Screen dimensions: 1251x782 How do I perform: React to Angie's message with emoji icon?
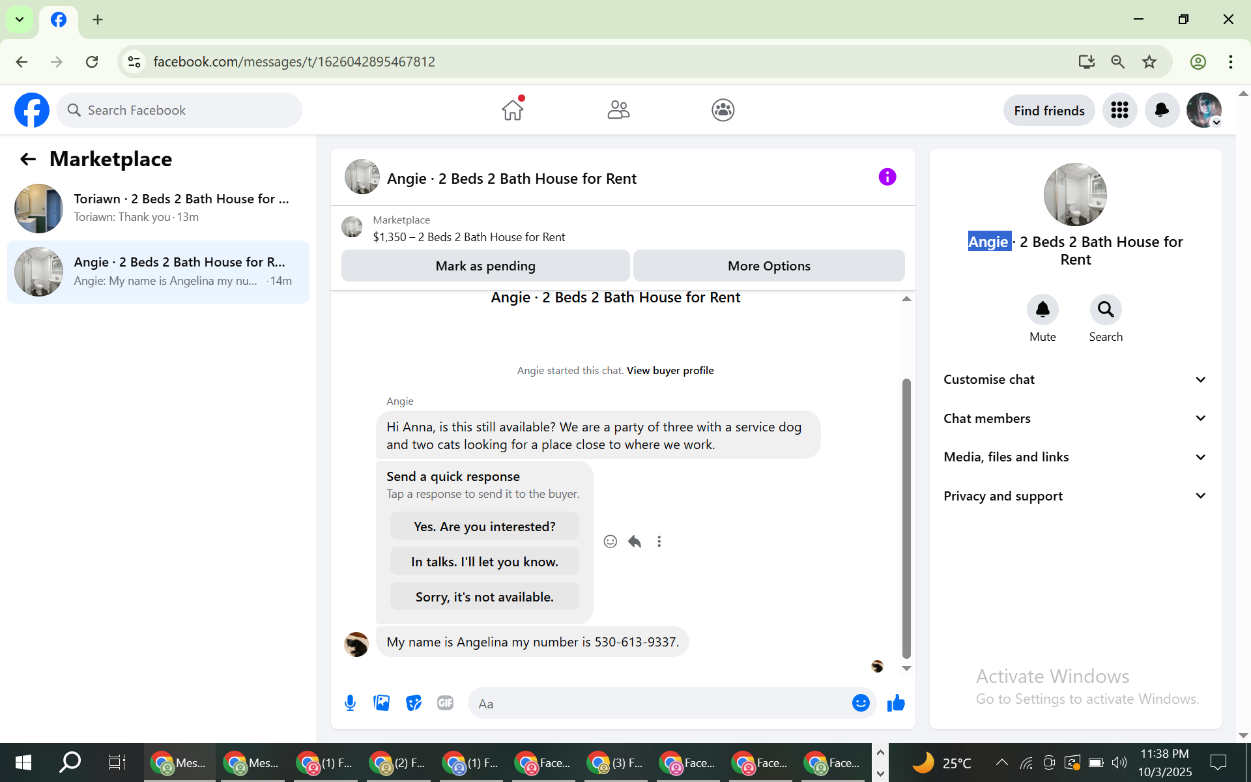(610, 542)
